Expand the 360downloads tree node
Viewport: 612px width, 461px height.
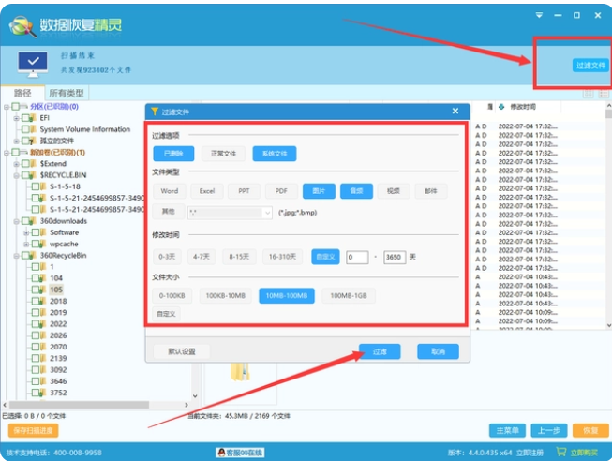(x=16, y=221)
